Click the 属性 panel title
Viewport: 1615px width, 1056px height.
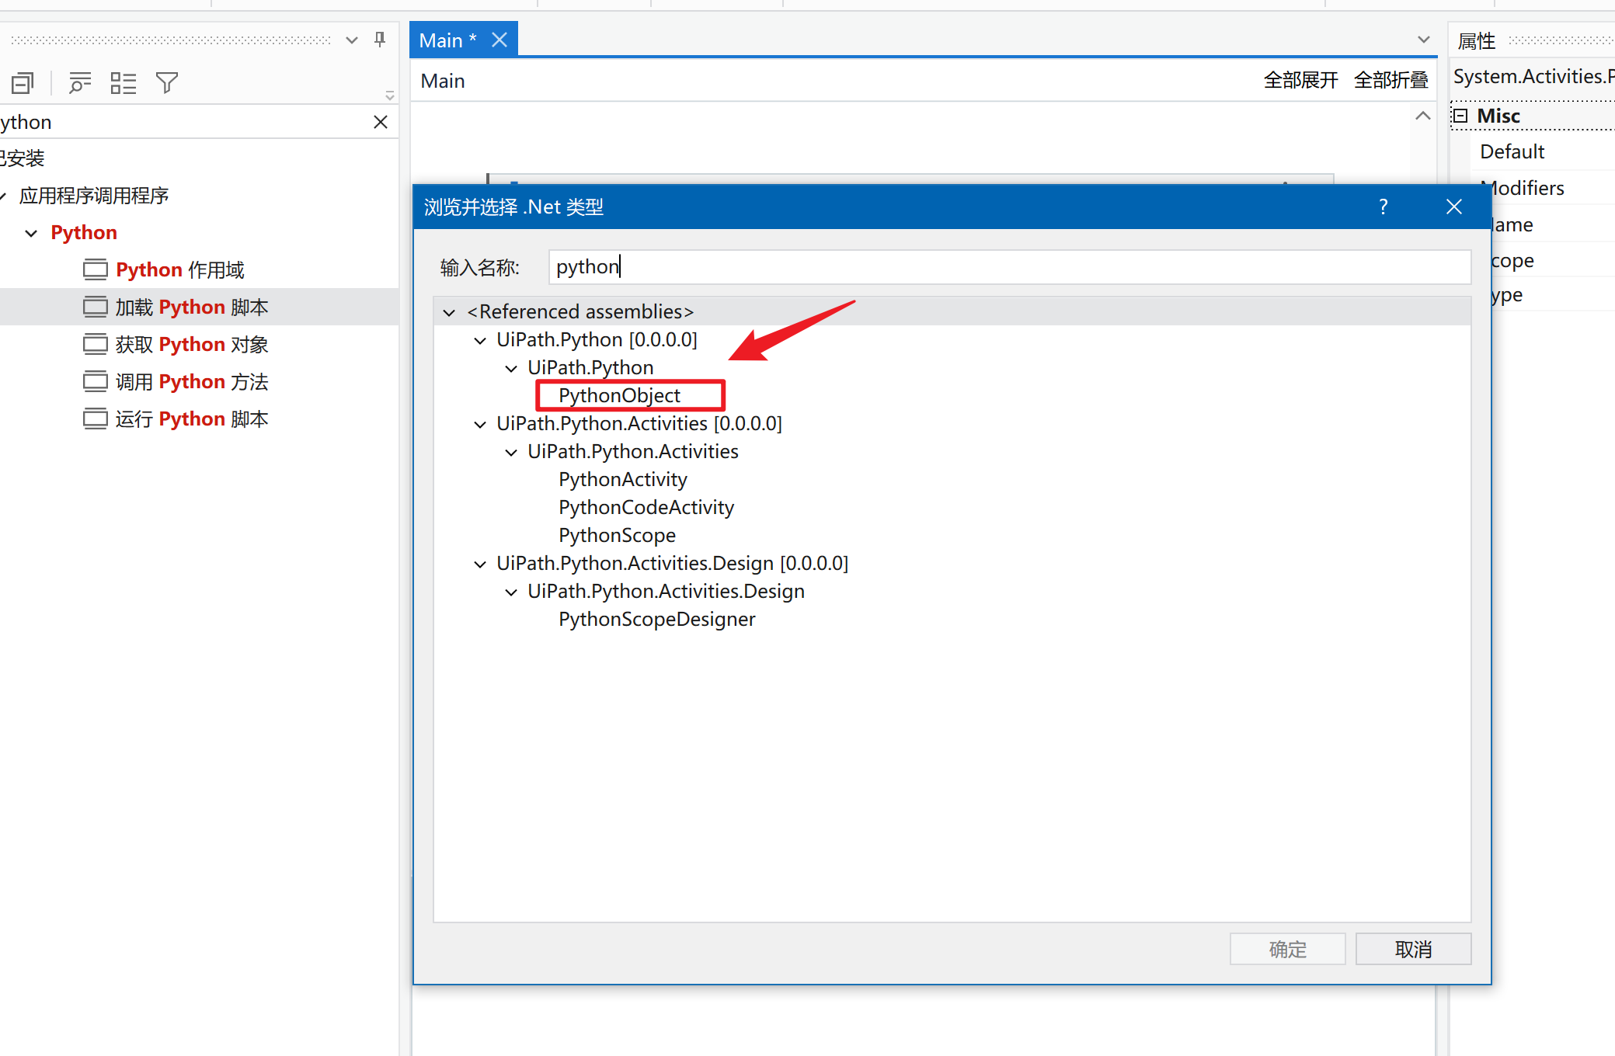click(1476, 40)
